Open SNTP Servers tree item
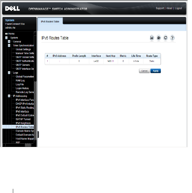This screenshot has width=192, height=193. (x=23, y=65)
